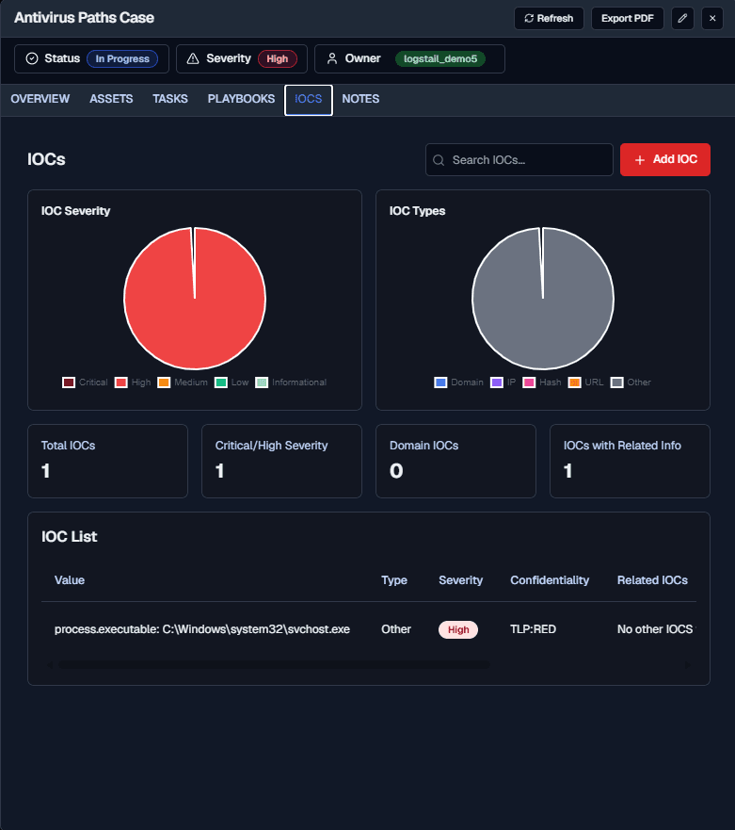Toggle the Low legend swatch
The image size is (735, 830).
click(221, 382)
